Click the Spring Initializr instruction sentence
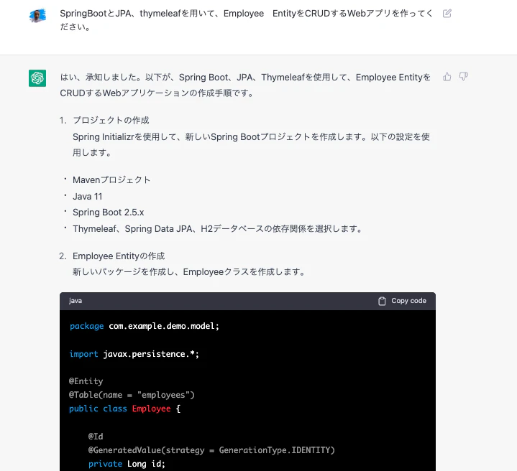Image resolution: width=517 pixels, height=471 pixels. pyautogui.click(x=251, y=145)
